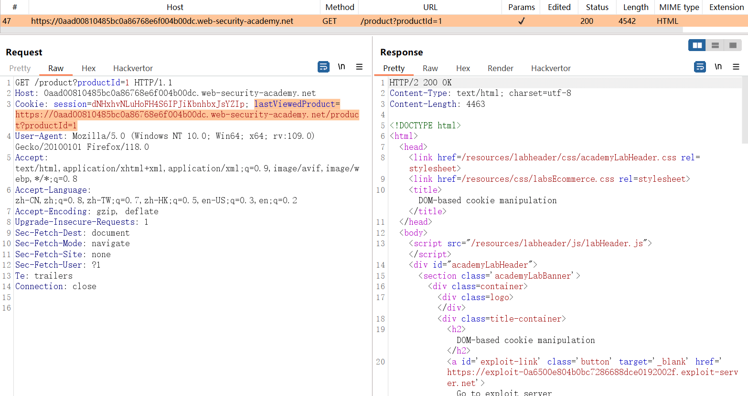The width and height of the screenshot is (748, 396).
Task: Open the Render tab in Response panel
Action: point(501,68)
